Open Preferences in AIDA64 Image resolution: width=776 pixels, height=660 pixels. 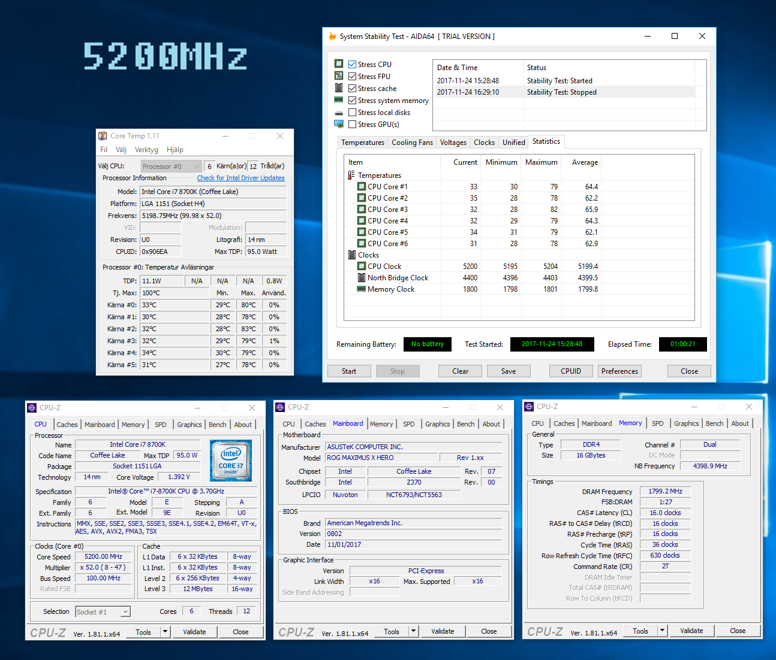[x=620, y=371]
